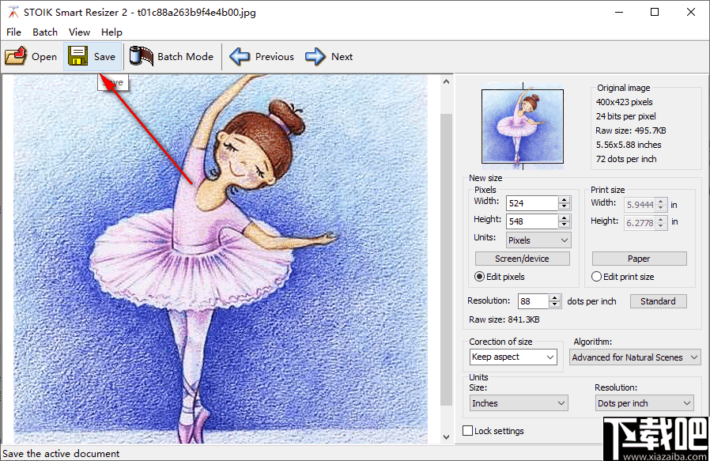710x461 pixels.
Task: Increase pixel Width with up spinner
Action: point(564,200)
